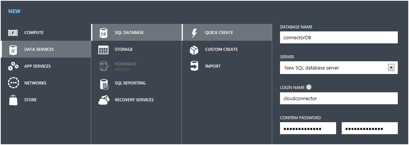Click the Networks dotted-circle icon
Viewport: 409px width, 145px height.
click(x=13, y=83)
